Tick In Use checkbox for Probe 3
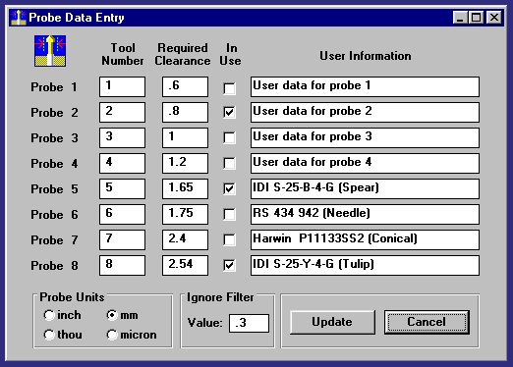The image size is (513, 367). (229, 137)
